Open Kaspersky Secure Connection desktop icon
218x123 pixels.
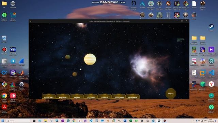[4, 17]
